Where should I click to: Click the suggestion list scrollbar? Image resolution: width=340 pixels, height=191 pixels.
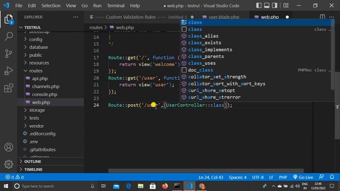[333, 54]
